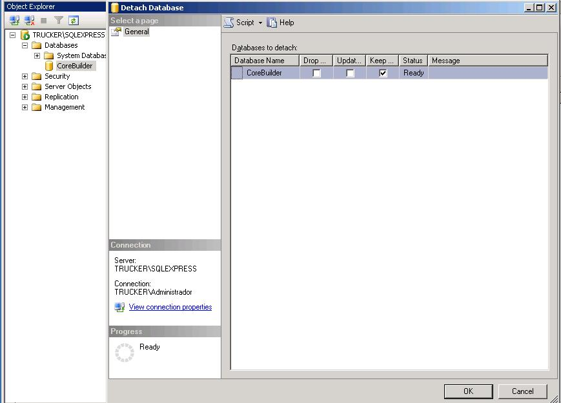Click the progress spinner indicator
Screen dimensions: 561x403
pyautogui.click(x=125, y=353)
